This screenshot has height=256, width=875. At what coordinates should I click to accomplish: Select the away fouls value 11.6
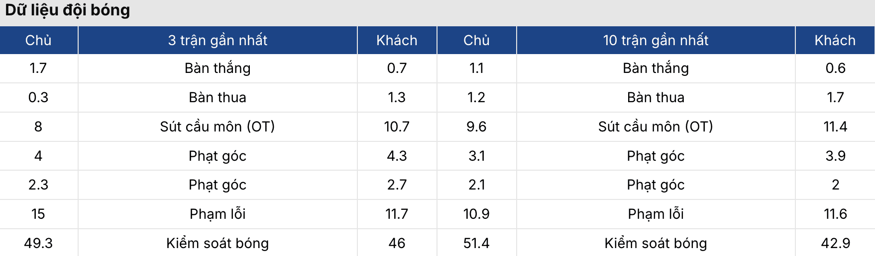pyautogui.click(x=835, y=214)
